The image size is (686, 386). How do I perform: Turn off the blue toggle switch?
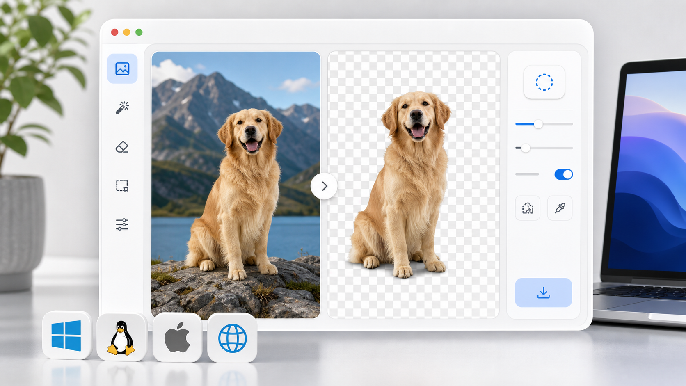pyautogui.click(x=564, y=174)
